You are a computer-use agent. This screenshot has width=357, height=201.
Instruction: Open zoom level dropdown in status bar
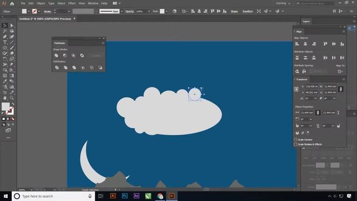tap(31, 190)
